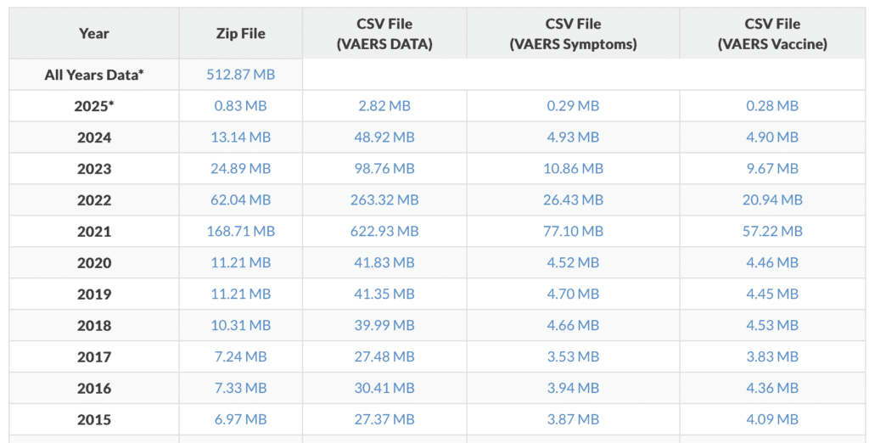Click the 2023 zip file 24.89 MB link
This screenshot has width=869, height=443.
pos(240,169)
